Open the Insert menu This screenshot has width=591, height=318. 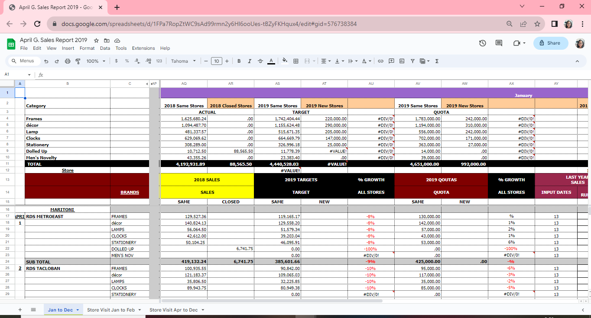coord(68,48)
